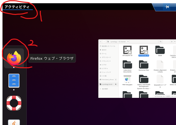Eject thinclient_drives via its eject button

[x=116, y=79]
